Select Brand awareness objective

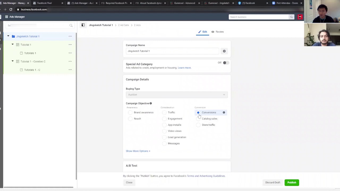130,112
